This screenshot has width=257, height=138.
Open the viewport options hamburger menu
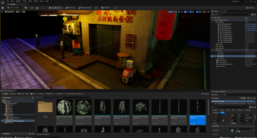point(2,12)
